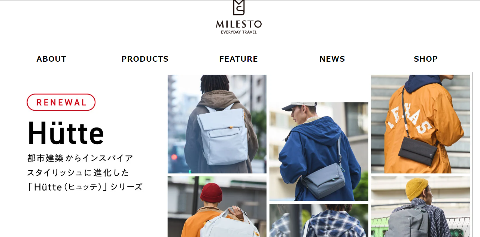
Task: Select the navy jacket shoulder bag photo
Action: coord(319,151)
